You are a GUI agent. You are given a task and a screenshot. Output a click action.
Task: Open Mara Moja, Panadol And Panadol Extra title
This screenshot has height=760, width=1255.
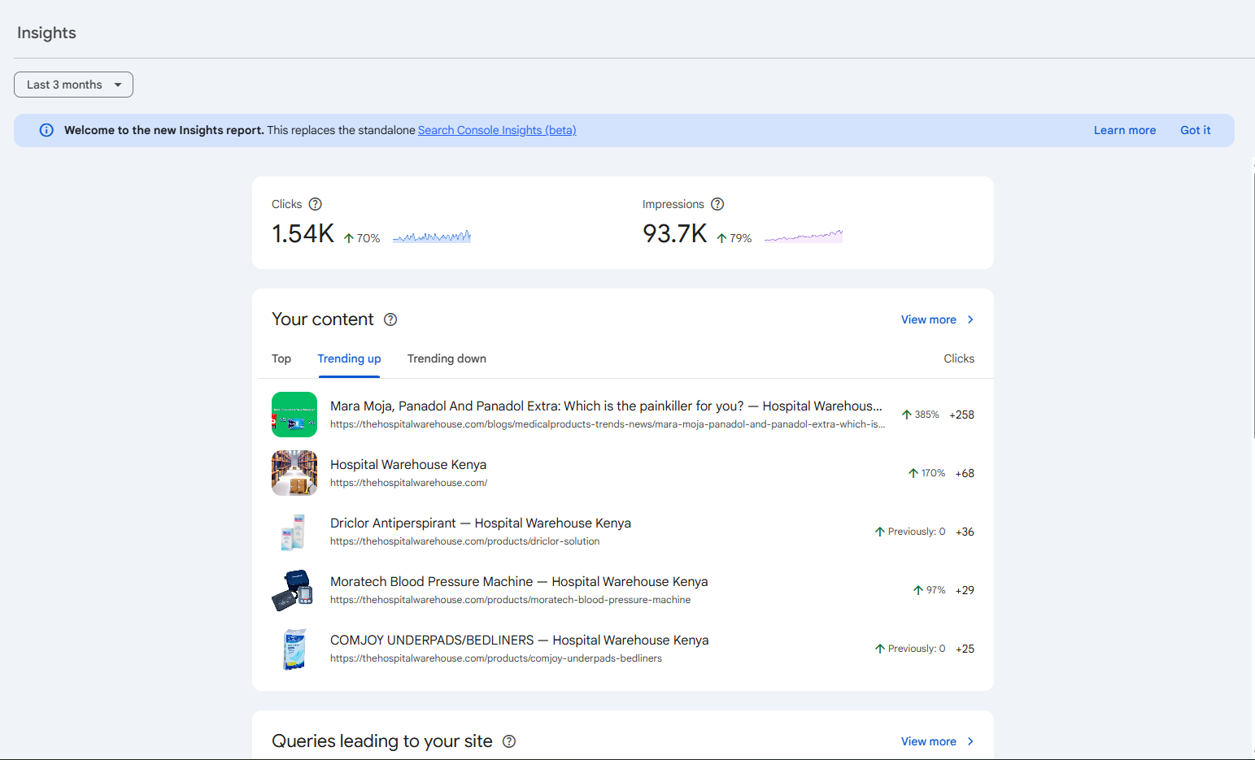click(606, 406)
